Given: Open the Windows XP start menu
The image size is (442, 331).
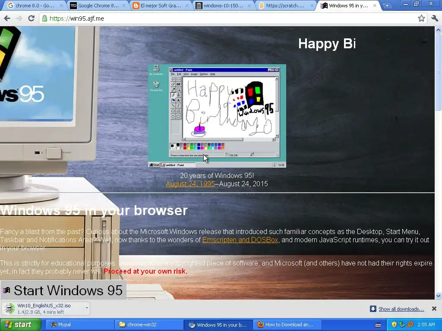Looking at the screenshot, I should 21,325.
